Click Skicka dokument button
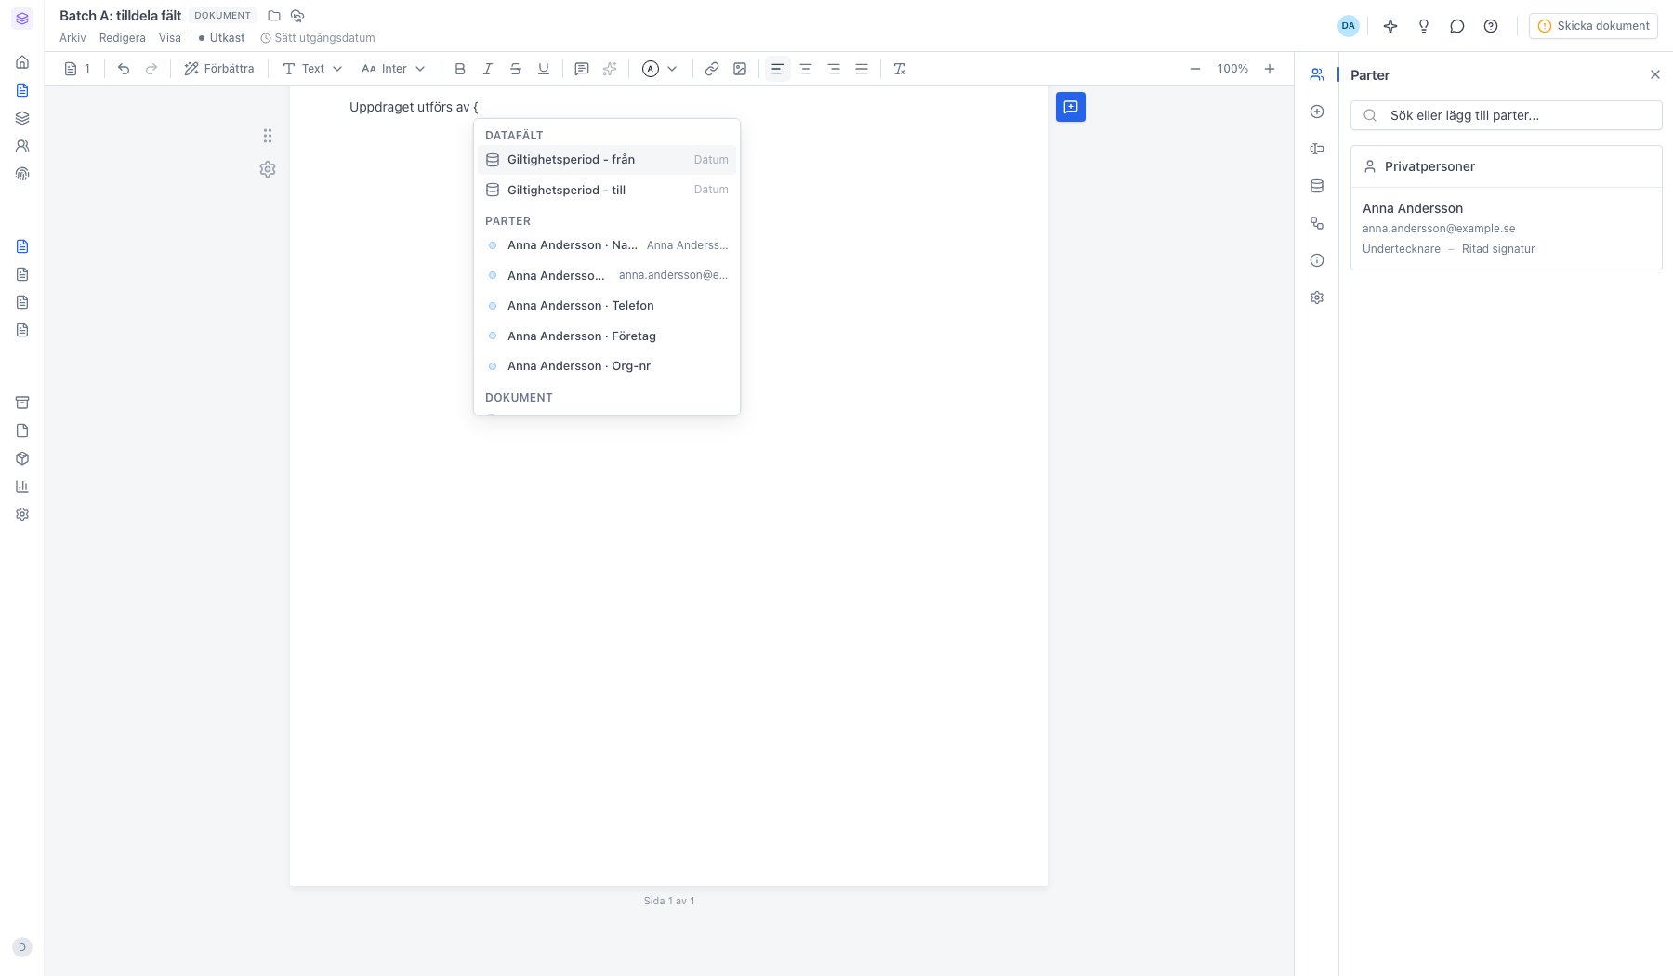 point(1593,26)
